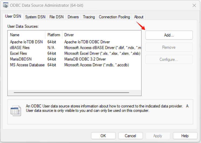The image size is (201, 143).
Task: Click the Cancel button
Action: point(130,136)
